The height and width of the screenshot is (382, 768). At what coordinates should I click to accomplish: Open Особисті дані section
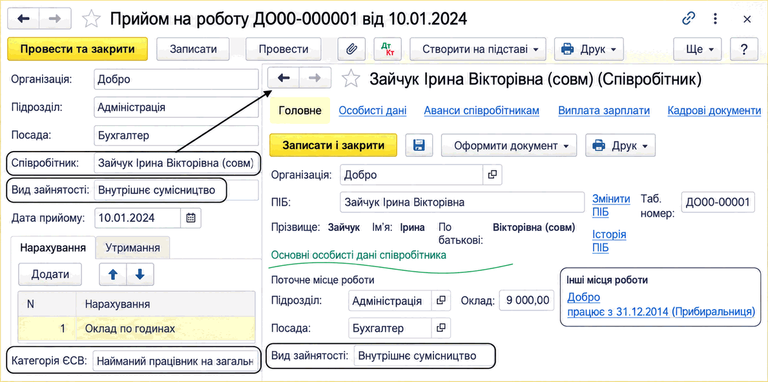(x=373, y=110)
